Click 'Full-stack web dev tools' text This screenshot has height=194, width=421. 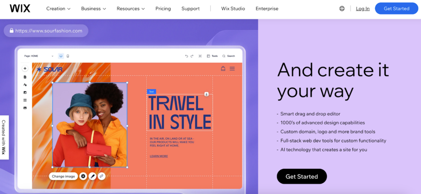pyautogui.click(x=333, y=140)
